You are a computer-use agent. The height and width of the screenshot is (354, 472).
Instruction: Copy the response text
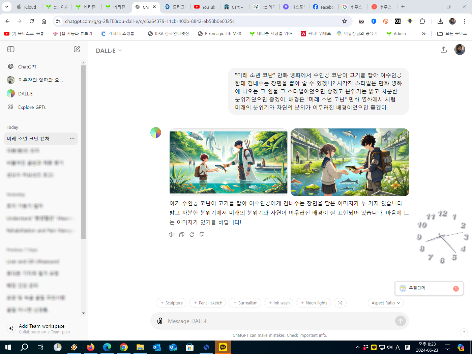coord(182,235)
